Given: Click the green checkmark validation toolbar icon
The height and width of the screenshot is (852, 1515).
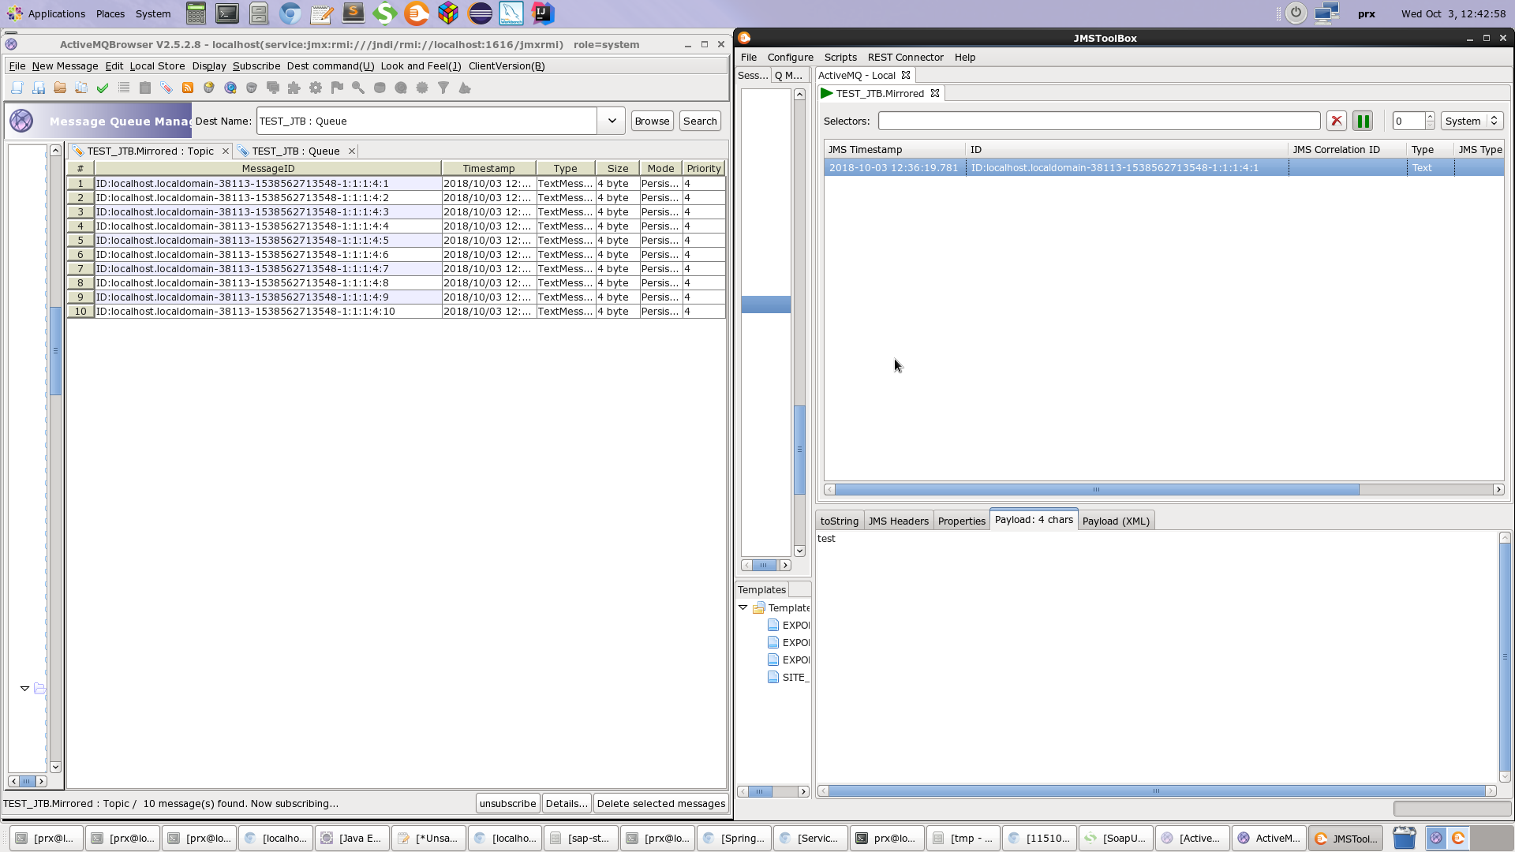Looking at the screenshot, I should coord(102,88).
